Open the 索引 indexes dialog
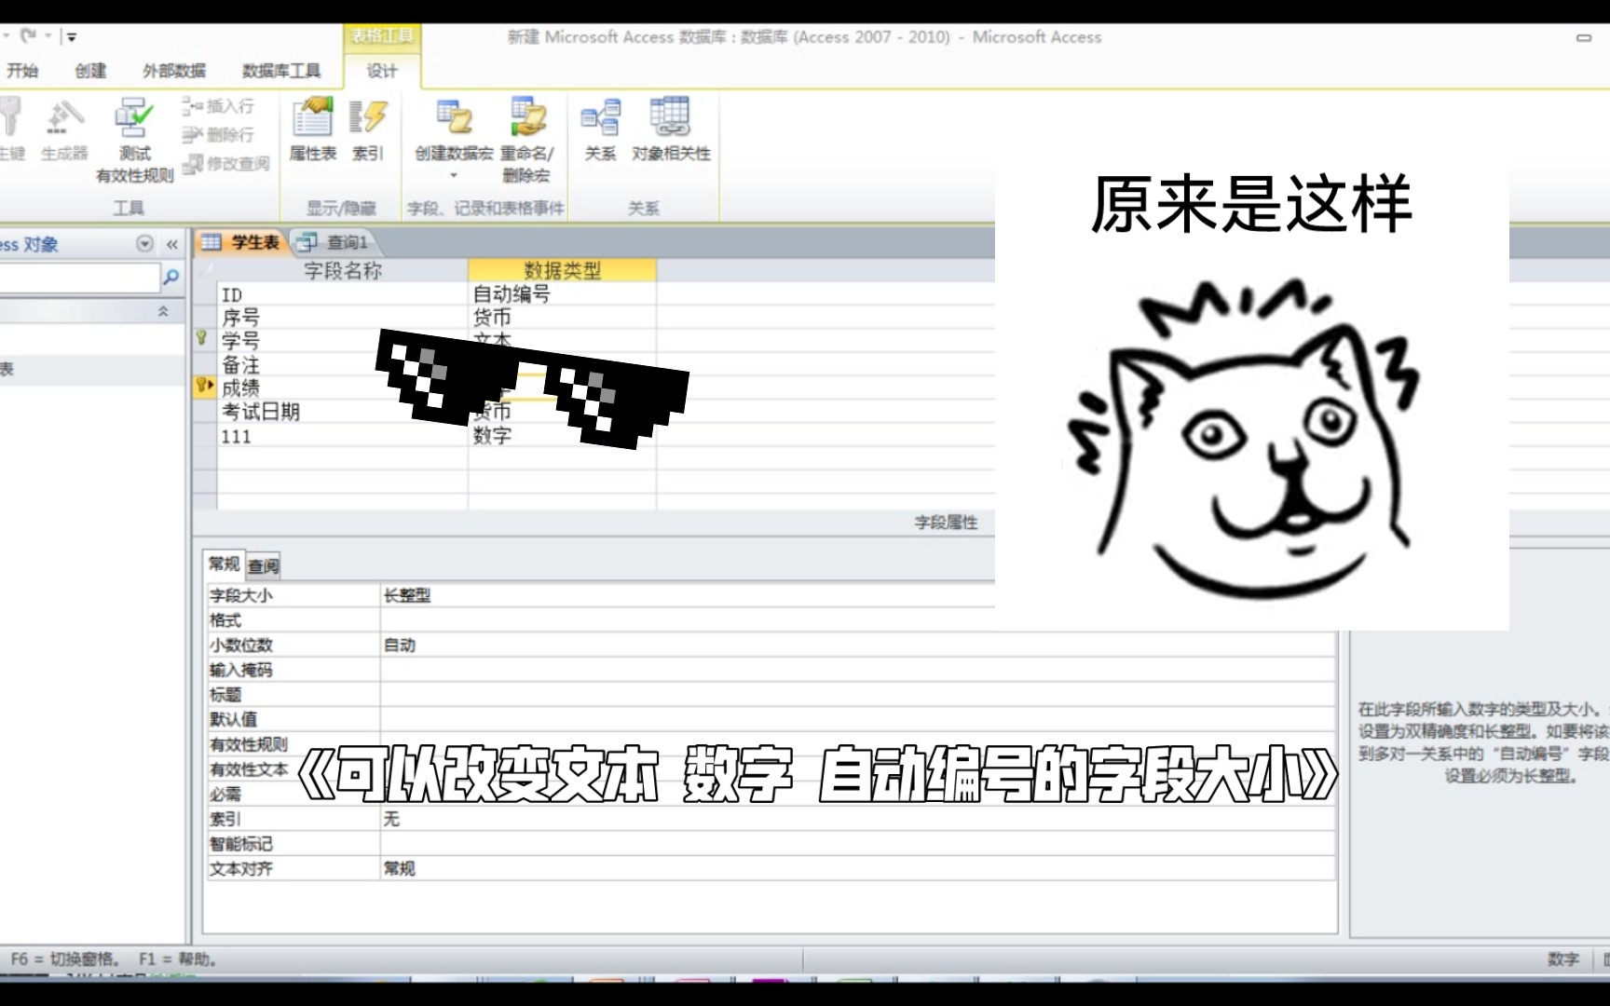Screen dimensions: 1610x1006 click(x=367, y=129)
